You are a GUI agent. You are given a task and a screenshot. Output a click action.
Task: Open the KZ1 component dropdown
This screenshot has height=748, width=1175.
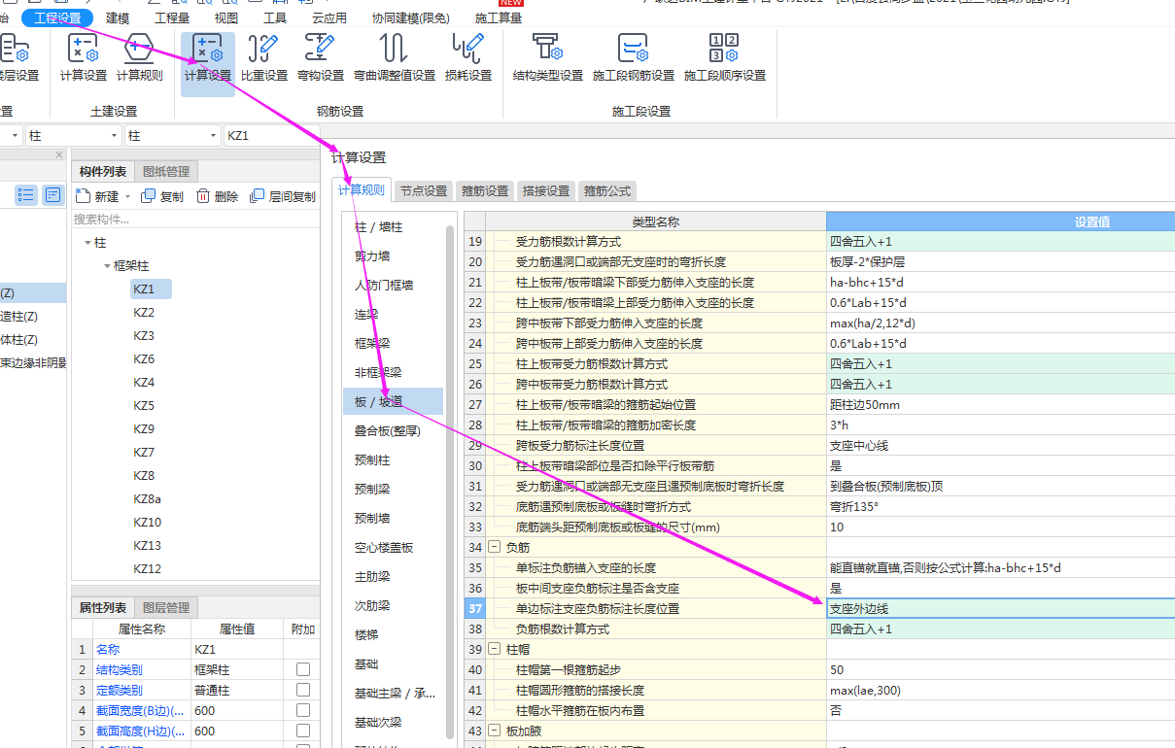(271, 136)
